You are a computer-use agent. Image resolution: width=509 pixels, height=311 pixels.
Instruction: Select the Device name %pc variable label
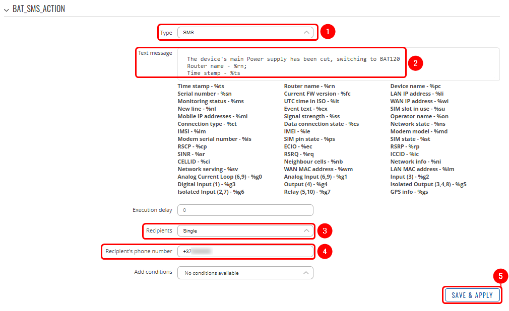[415, 86]
